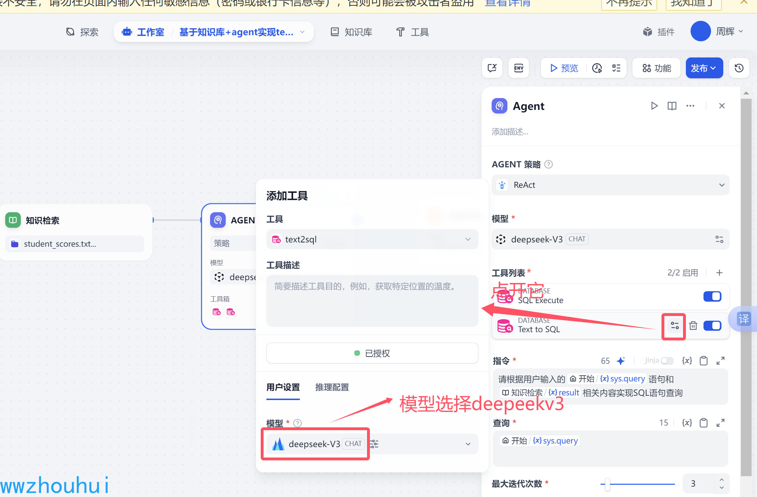Expand the ReAct strategy dropdown
The height and width of the screenshot is (497, 757).
tap(610, 185)
